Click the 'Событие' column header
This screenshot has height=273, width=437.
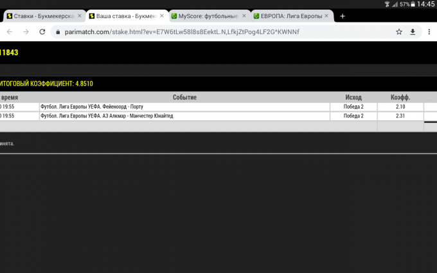coord(184,97)
